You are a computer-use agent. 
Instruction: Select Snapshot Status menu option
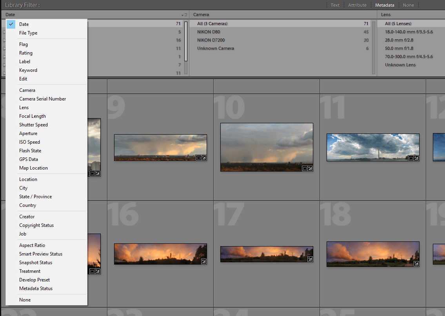click(46, 263)
